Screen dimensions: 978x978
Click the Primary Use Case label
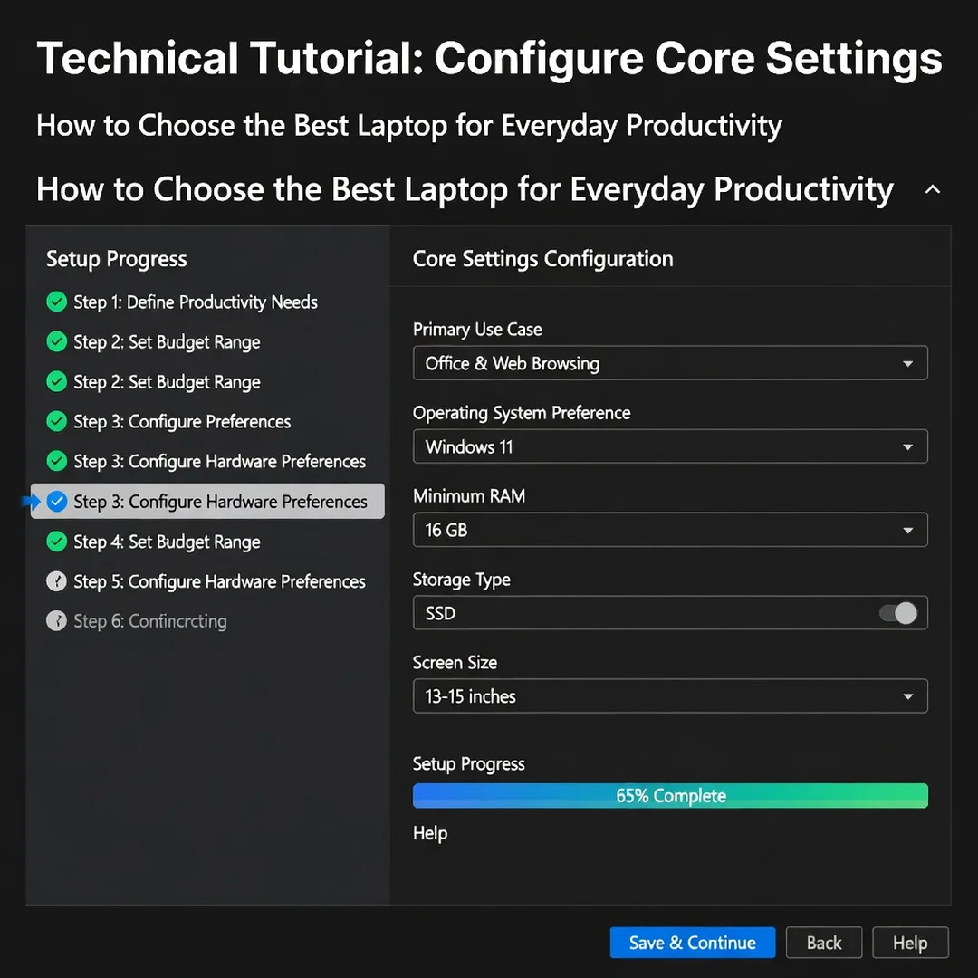(x=477, y=330)
